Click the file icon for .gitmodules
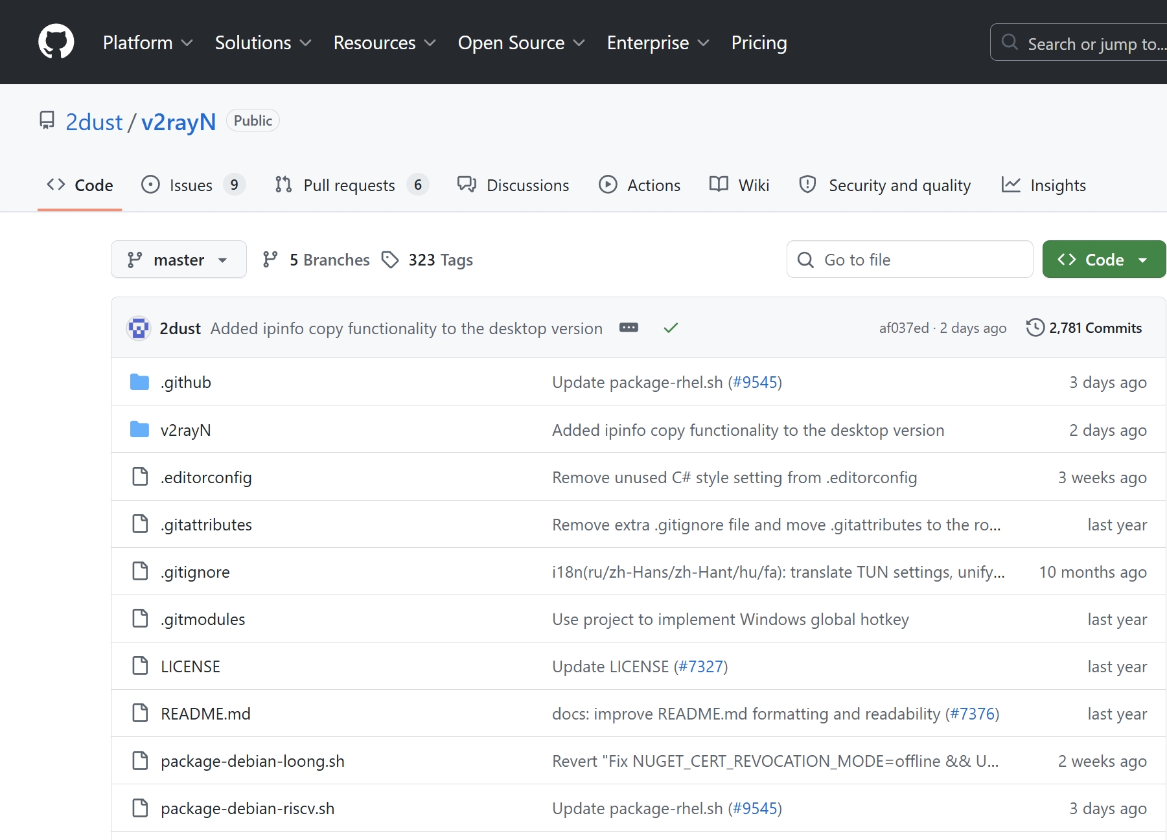The image size is (1167, 840). click(x=140, y=619)
